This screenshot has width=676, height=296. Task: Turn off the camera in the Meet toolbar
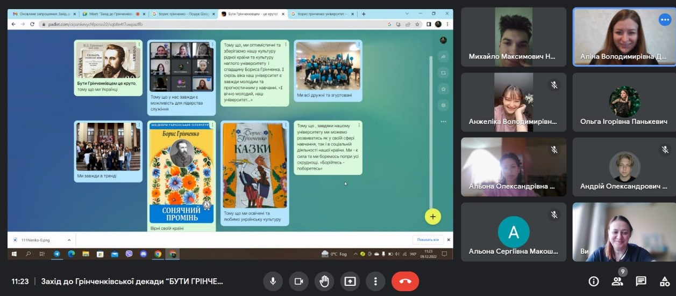298,281
